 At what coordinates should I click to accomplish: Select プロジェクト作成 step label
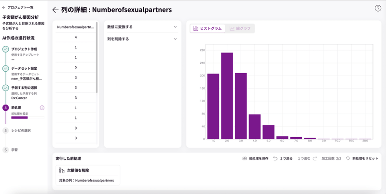(24, 49)
